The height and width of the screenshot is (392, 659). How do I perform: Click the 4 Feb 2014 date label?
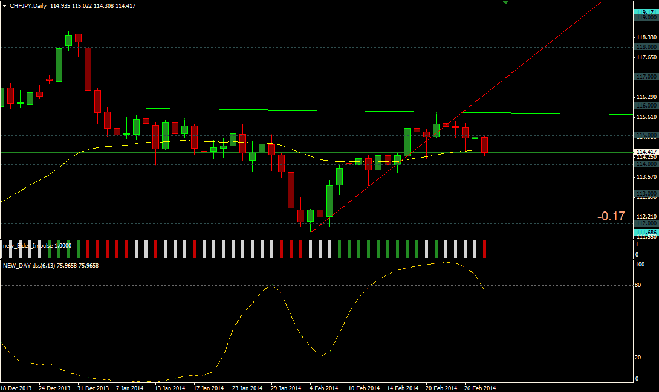click(x=323, y=388)
